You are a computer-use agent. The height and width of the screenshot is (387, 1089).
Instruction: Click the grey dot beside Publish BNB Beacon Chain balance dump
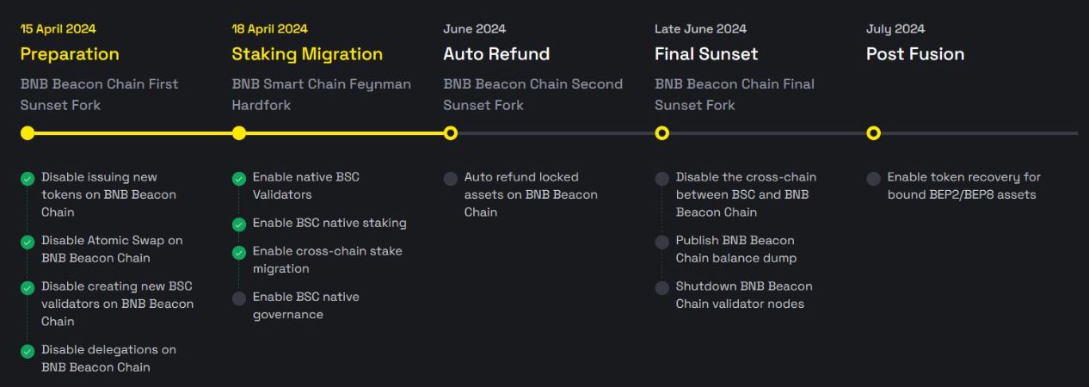[x=662, y=242]
